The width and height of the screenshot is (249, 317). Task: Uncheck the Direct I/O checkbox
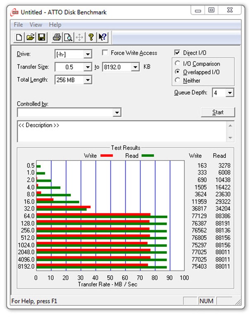177,53
